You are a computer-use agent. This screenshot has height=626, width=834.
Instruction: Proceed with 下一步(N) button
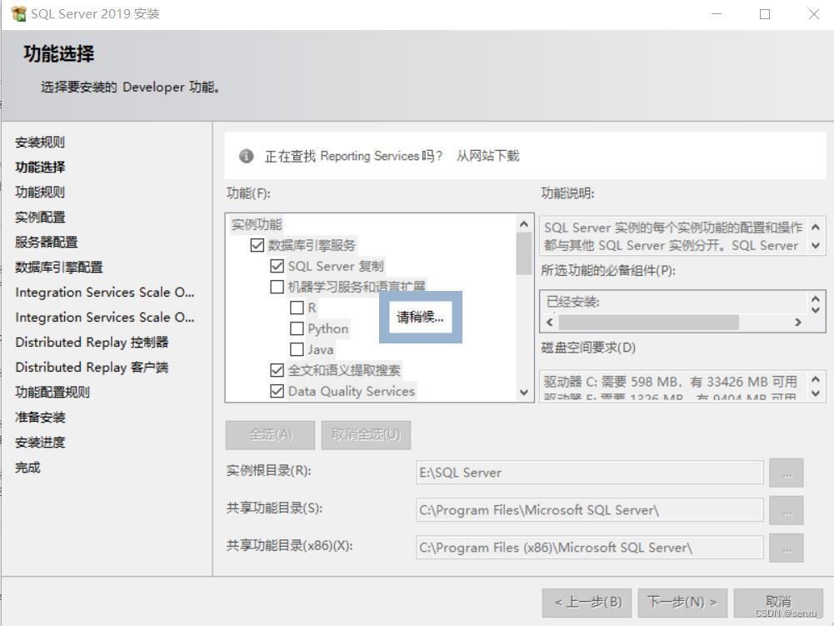click(x=682, y=603)
